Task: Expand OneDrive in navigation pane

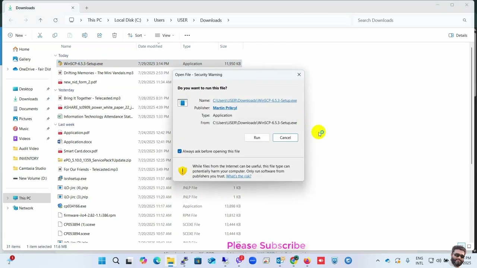Action: (7, 69)
